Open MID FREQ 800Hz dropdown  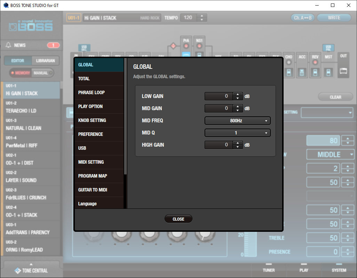[x=237, y=121]
